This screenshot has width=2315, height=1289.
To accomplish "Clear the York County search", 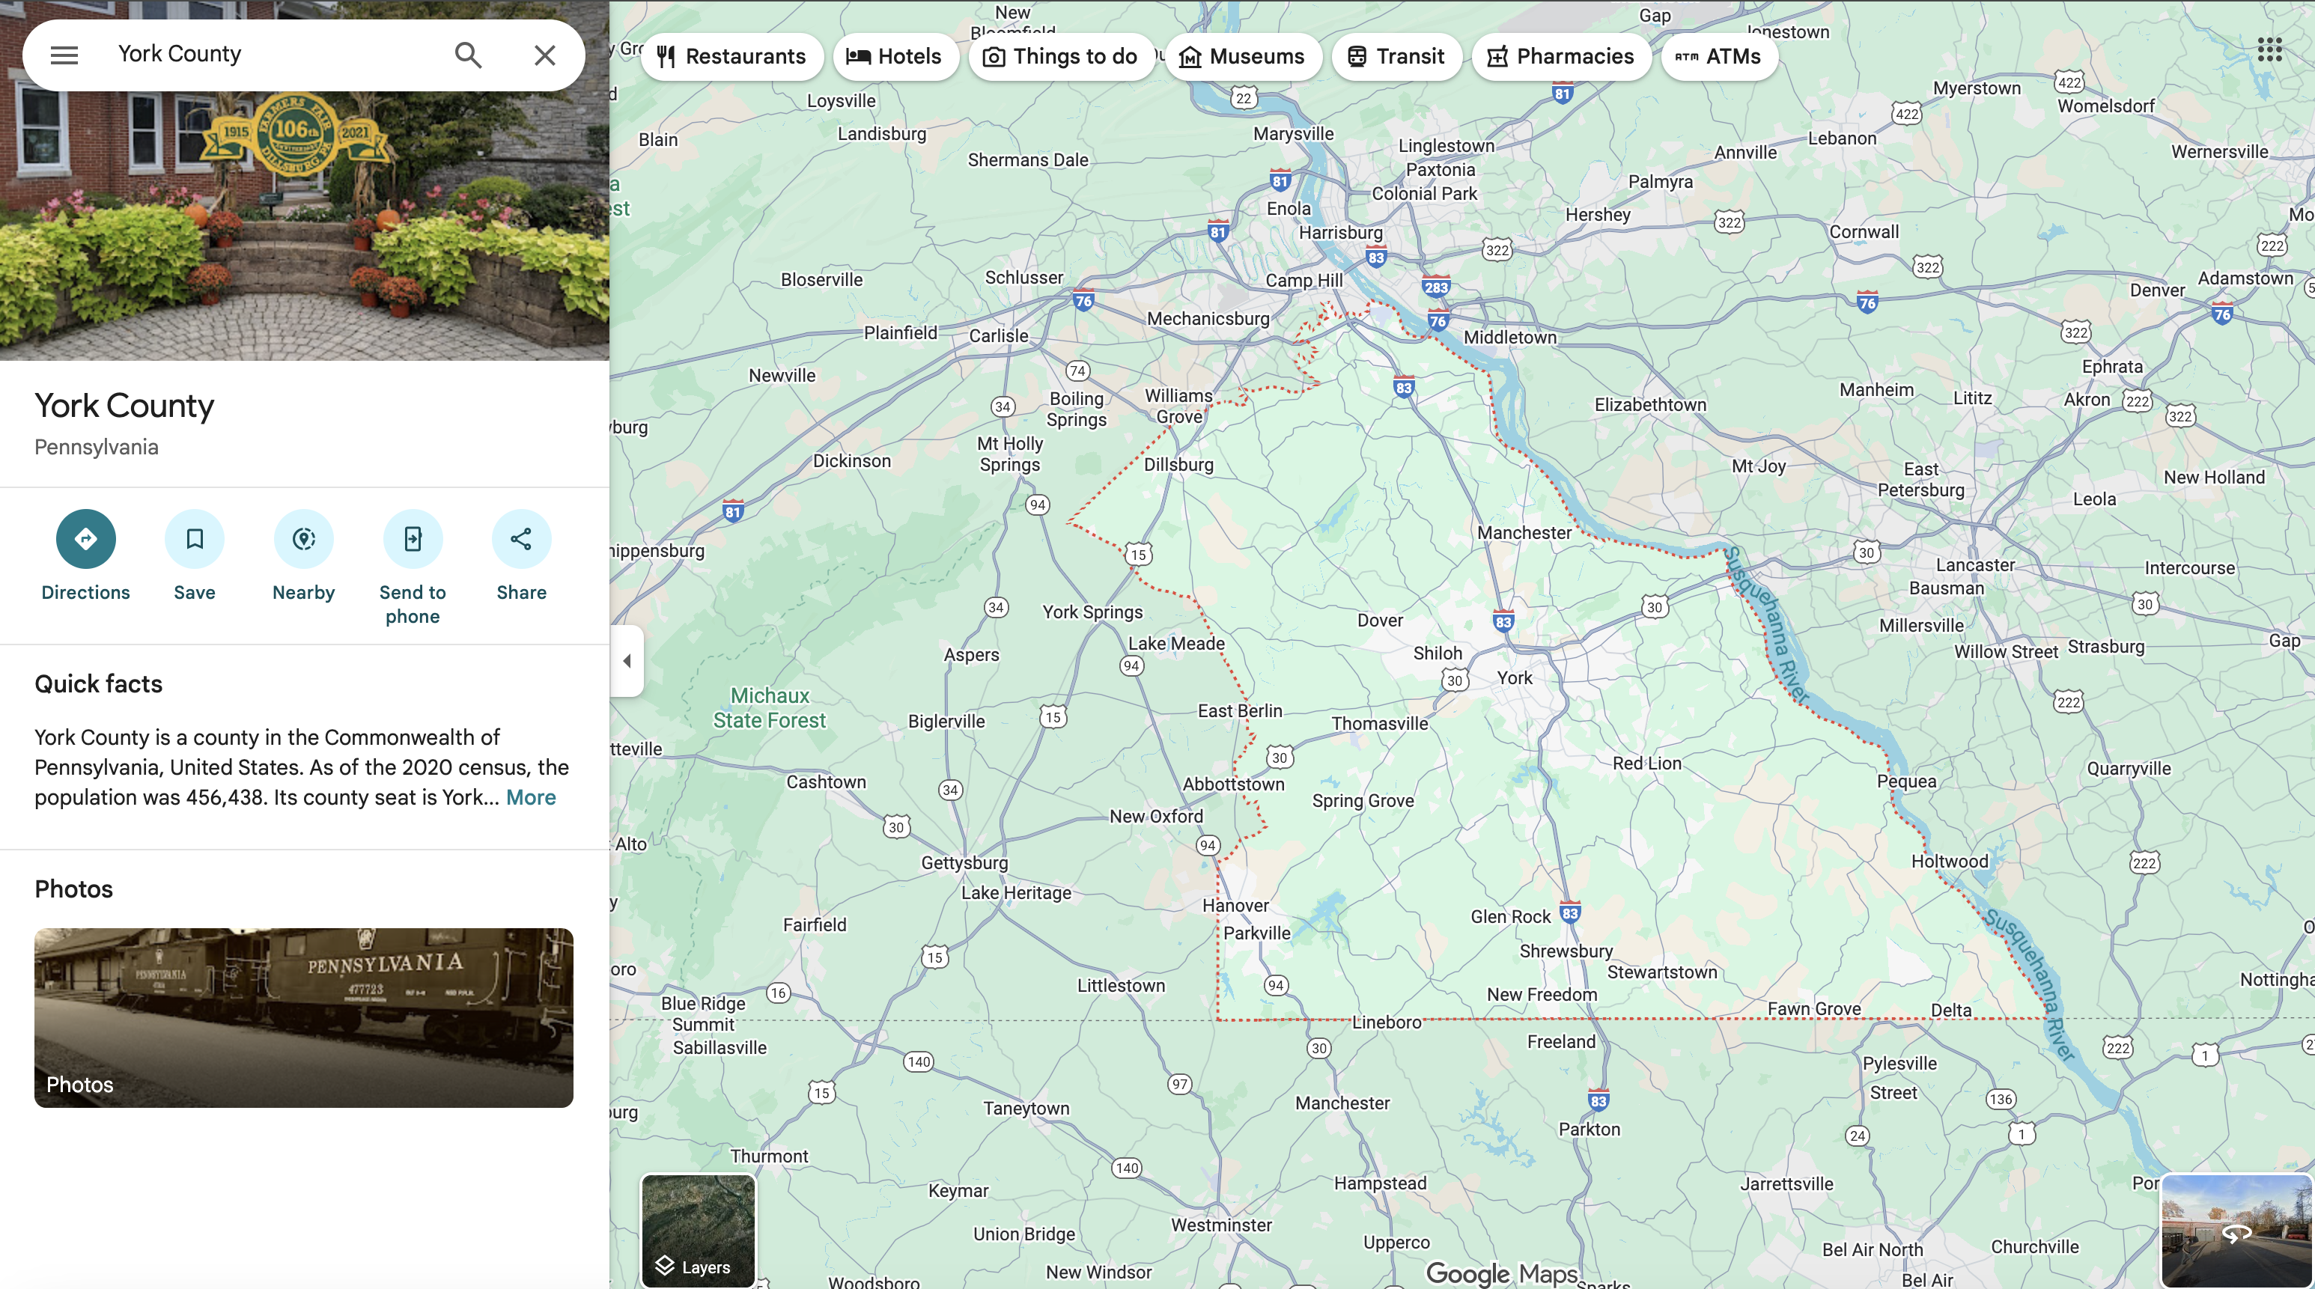I will point(544,55).
